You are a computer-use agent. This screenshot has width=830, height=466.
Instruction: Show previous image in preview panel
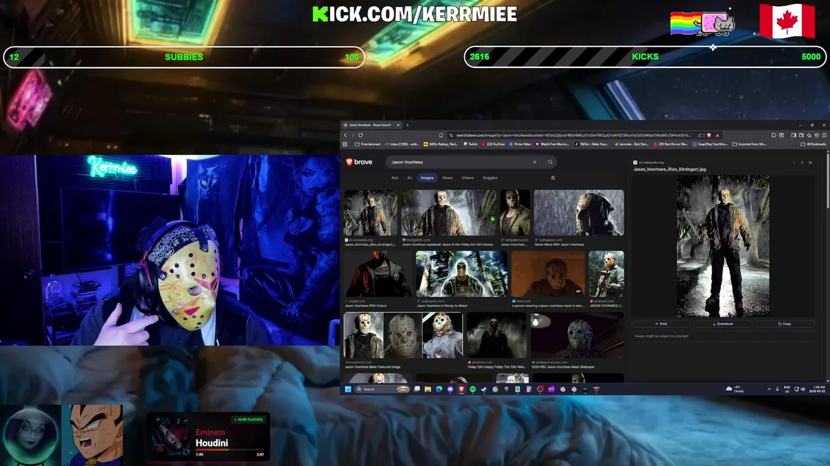click(794, 162)
